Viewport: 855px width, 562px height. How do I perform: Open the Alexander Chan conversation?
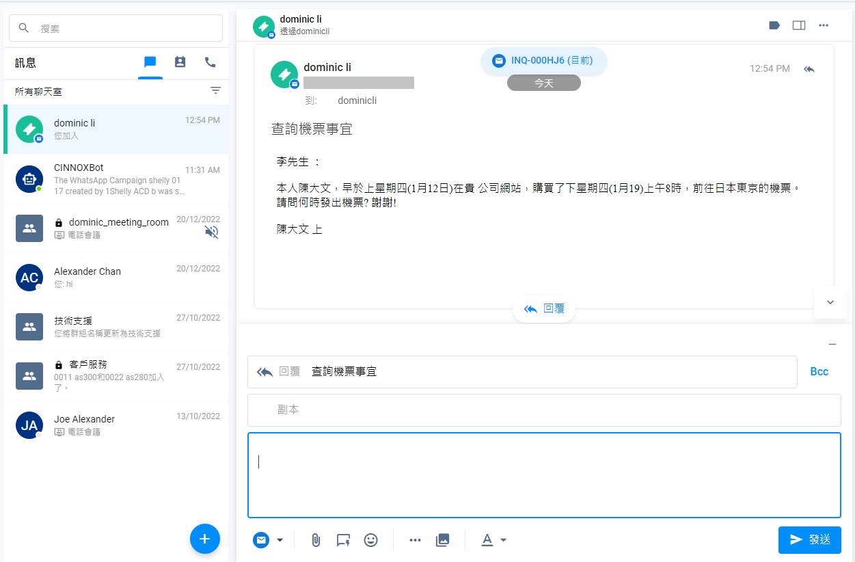(116, 277)
